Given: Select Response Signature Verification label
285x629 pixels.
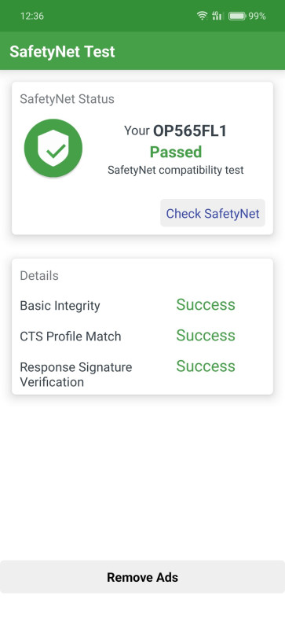Looking at the screenshot, I should [x=76, y=374].
